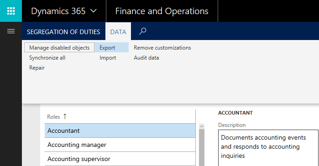Open the app launcher waffle icon

[x=11, y=11]
